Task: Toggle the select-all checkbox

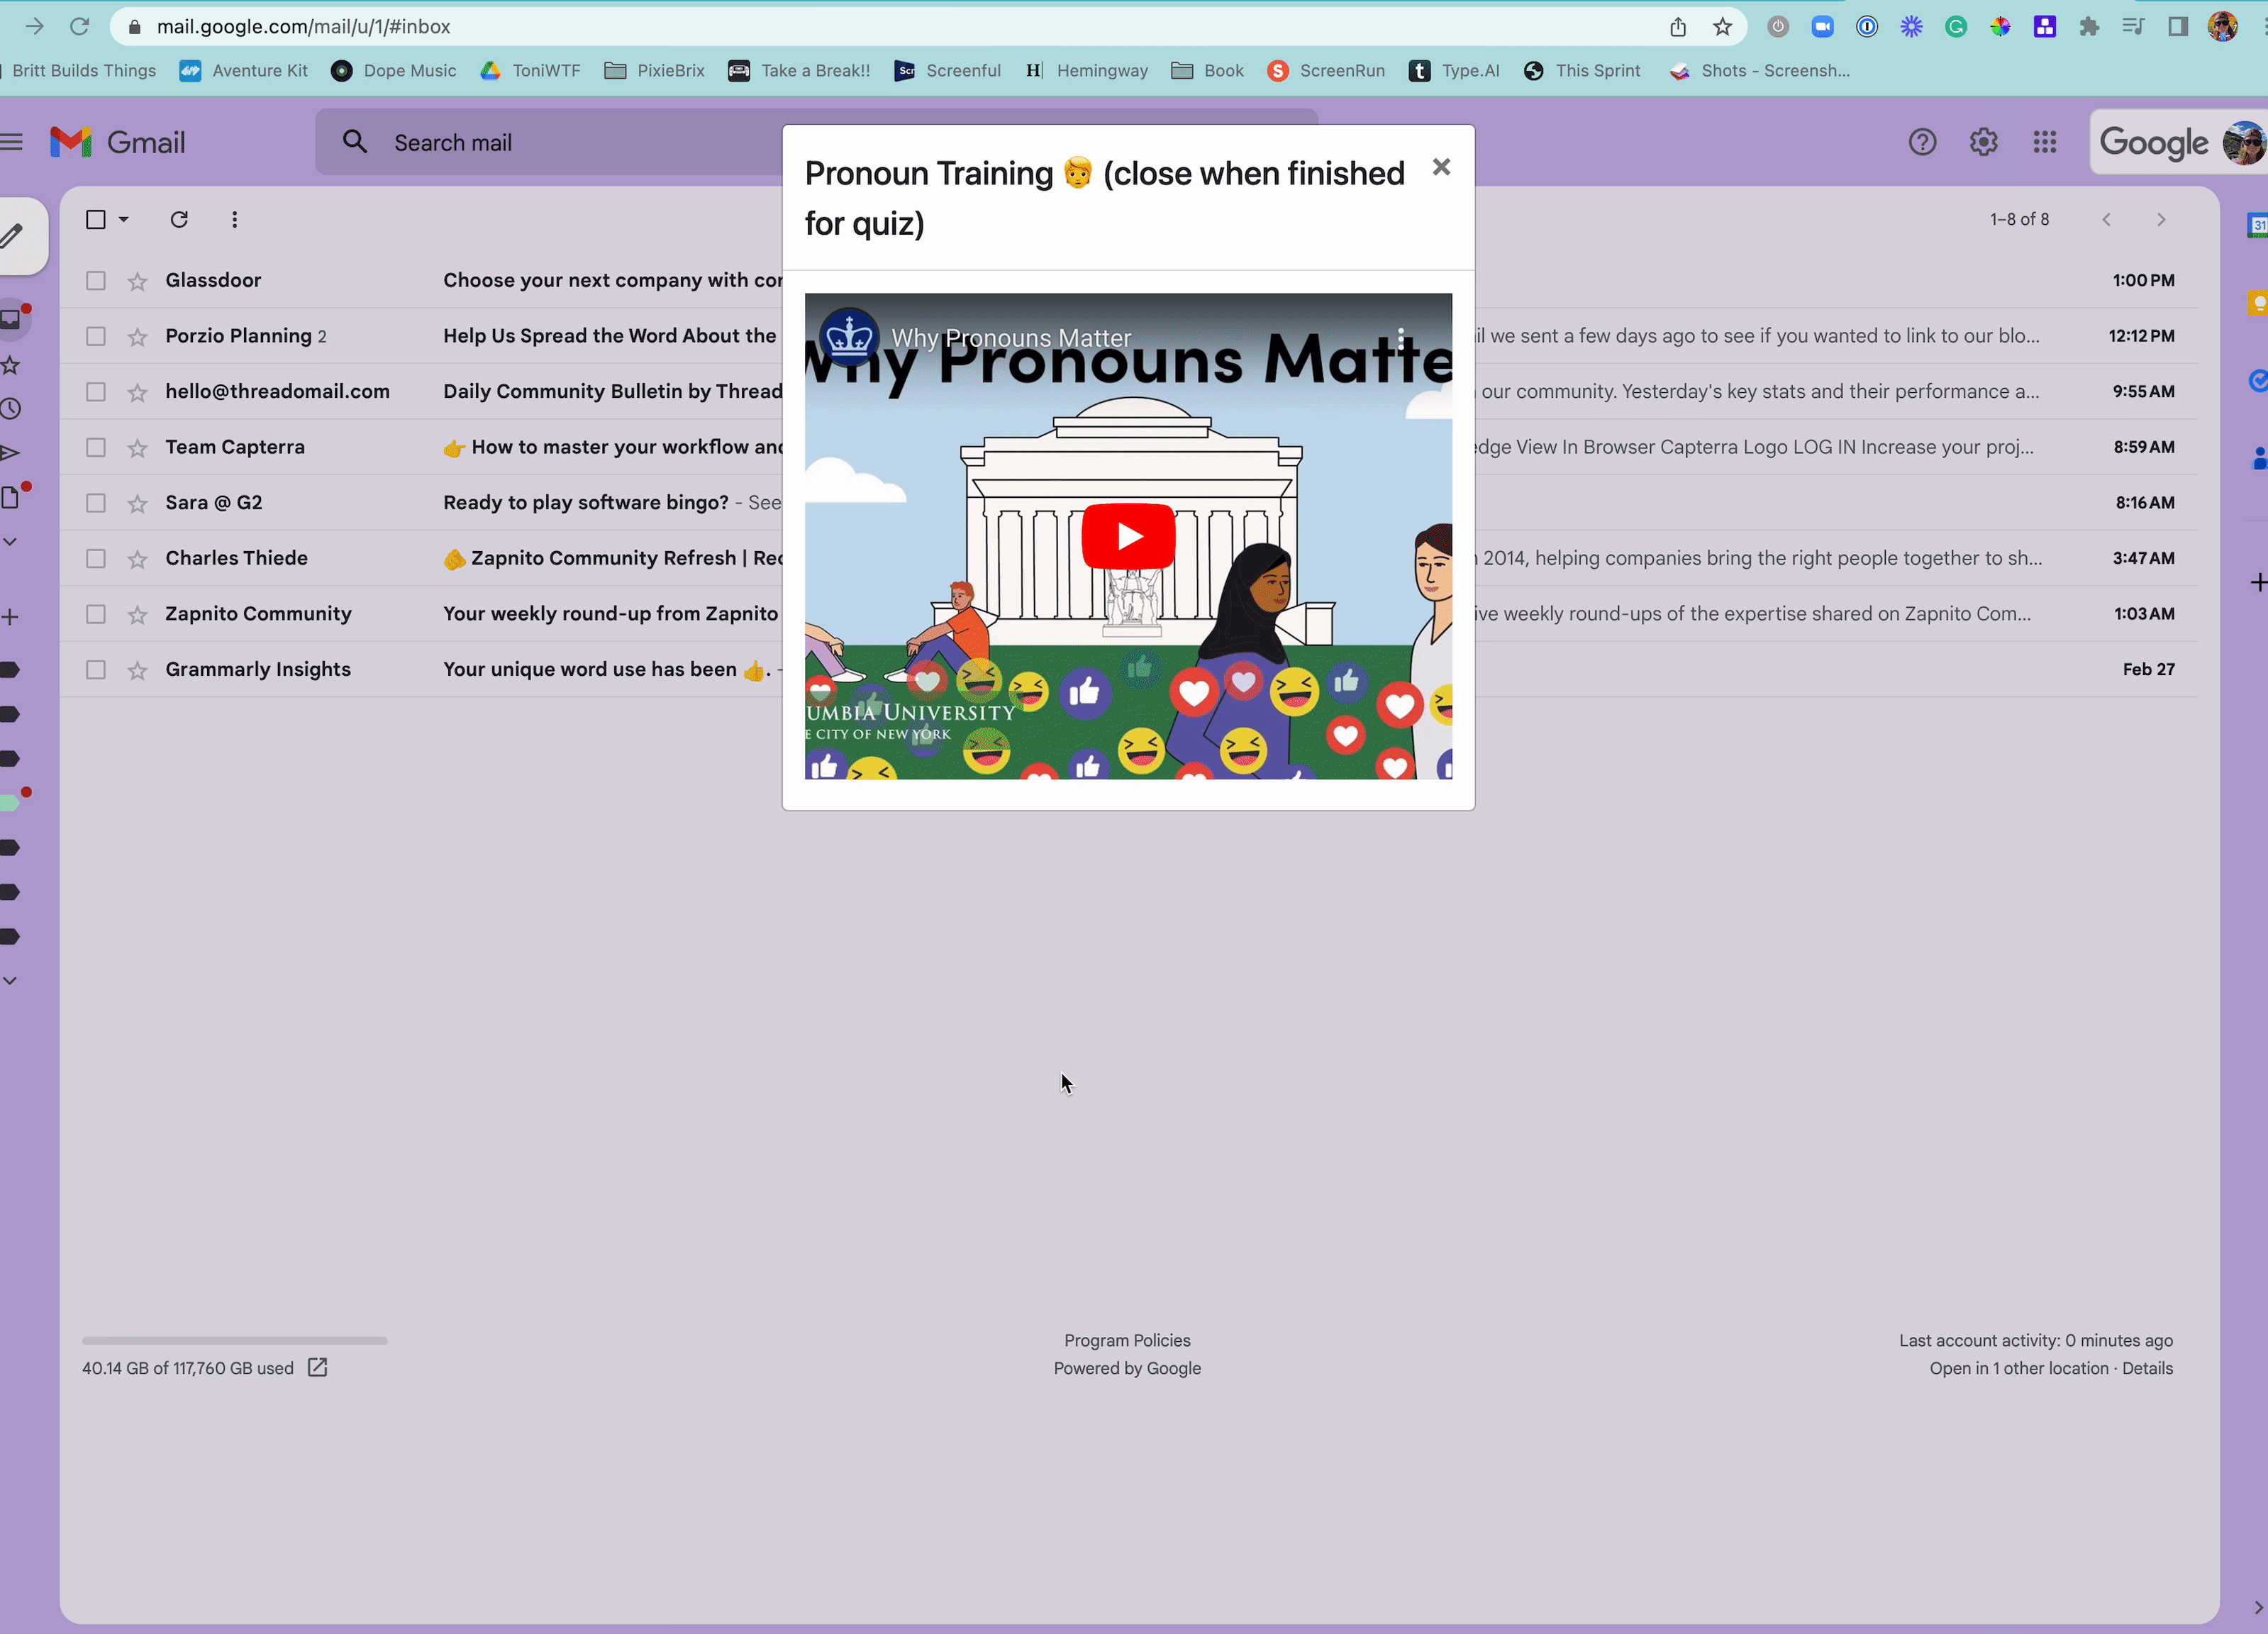Action: click(x=96, y=219)
